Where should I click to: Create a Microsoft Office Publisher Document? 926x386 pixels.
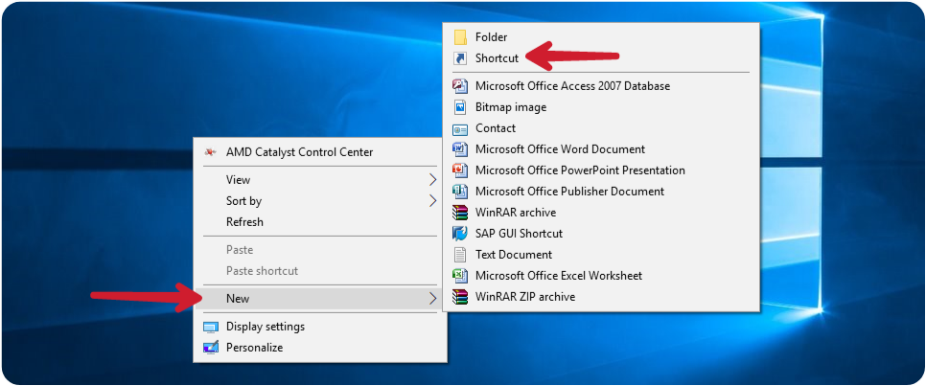click(601, 192)
